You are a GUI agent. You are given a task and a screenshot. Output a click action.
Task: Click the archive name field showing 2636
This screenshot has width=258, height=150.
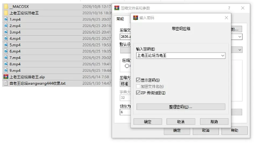pyautogui.click(x=126, y=37)
